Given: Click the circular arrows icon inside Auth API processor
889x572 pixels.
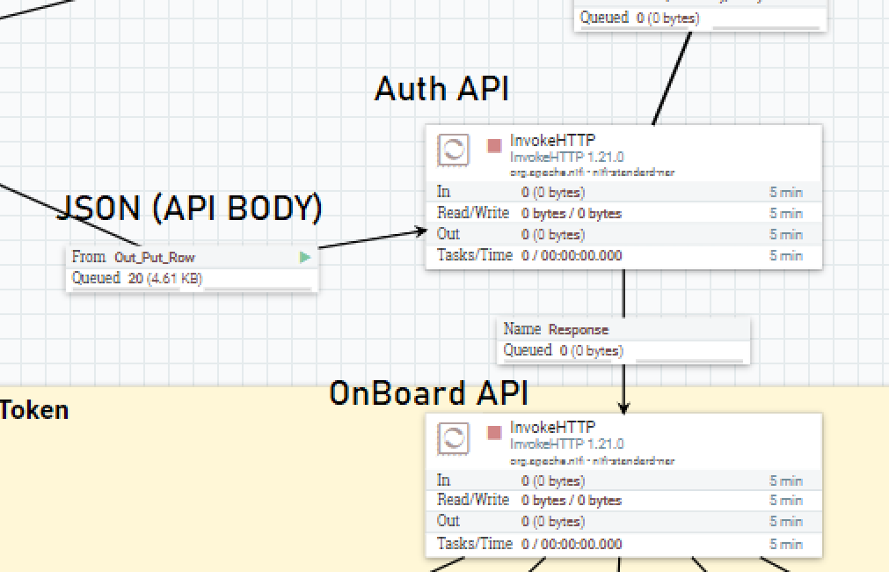Looking at the screenshot, I should click(452, 150).
